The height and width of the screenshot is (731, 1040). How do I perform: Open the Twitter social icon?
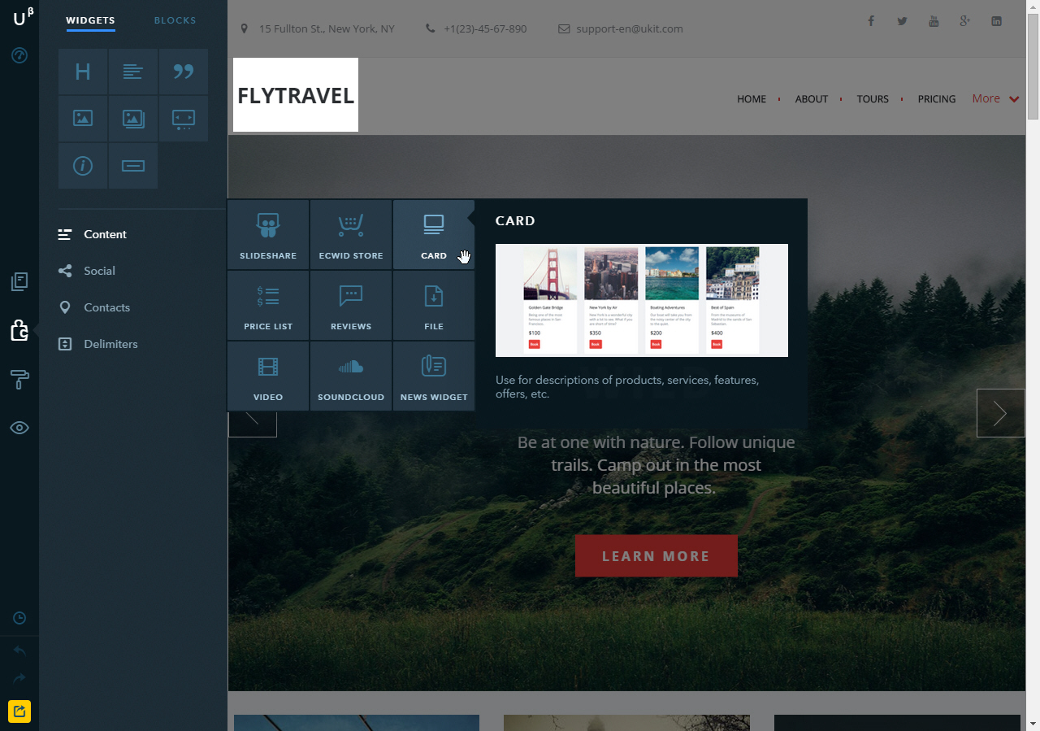[902, 21]
